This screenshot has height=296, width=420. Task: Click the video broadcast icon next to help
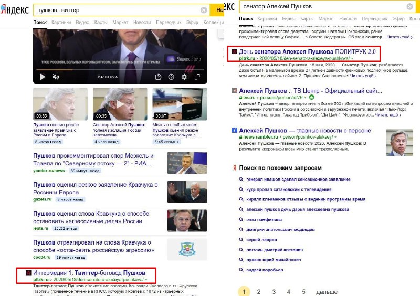tap(159, 77)
